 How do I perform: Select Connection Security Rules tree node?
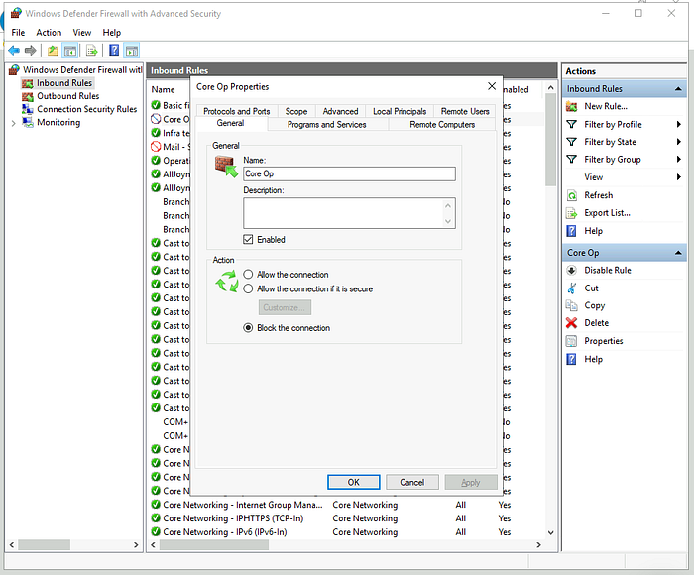[x=87, y=109]
